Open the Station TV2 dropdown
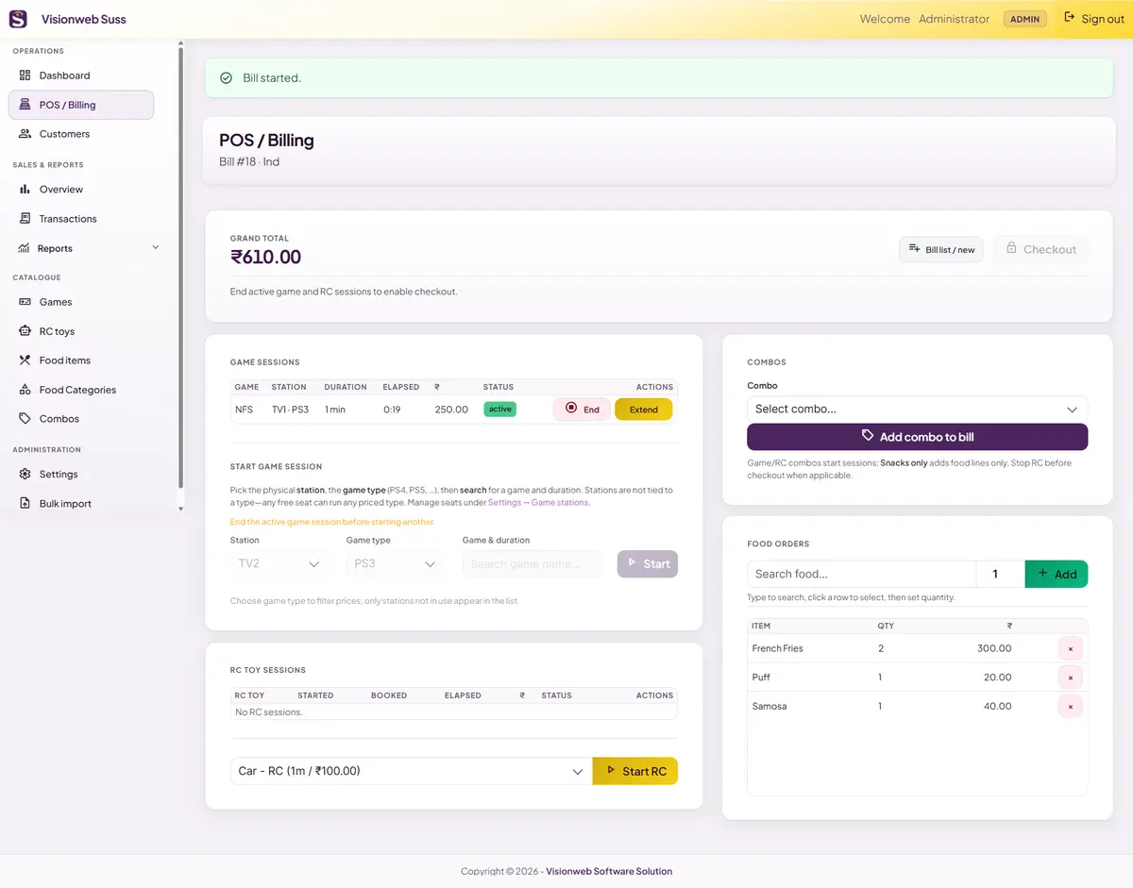 pyautogui.click(x=279, y=564)
